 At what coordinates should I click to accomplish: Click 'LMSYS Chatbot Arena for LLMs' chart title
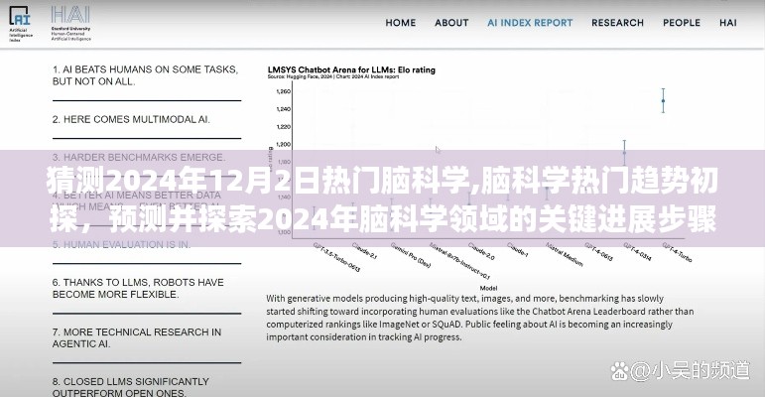351,69
